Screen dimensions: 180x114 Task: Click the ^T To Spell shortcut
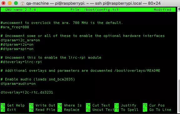click(126, 110)
